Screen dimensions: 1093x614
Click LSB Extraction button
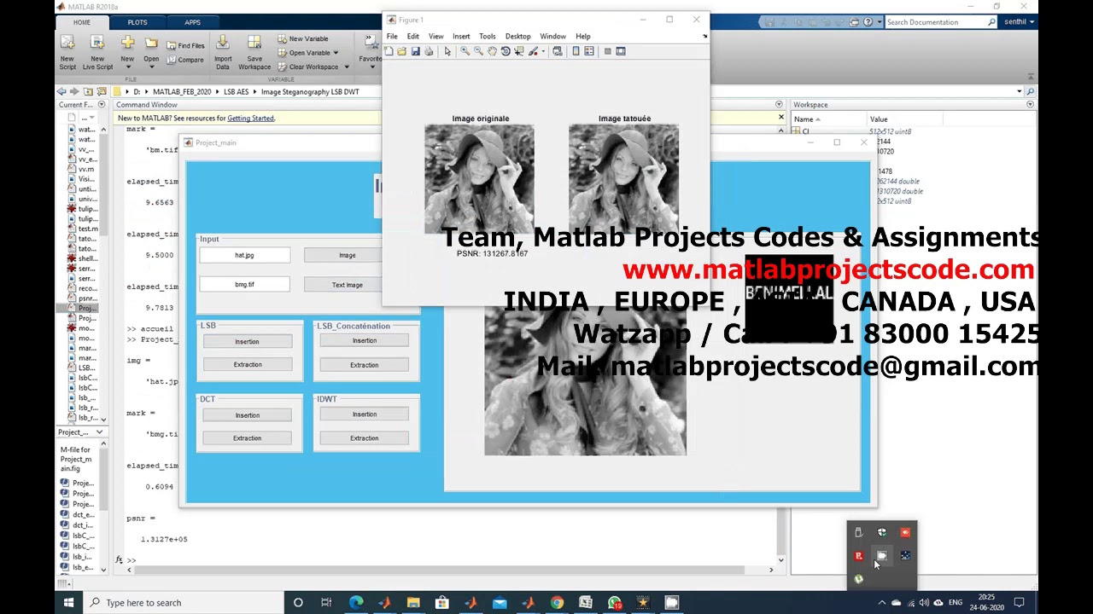click(247, 365)
